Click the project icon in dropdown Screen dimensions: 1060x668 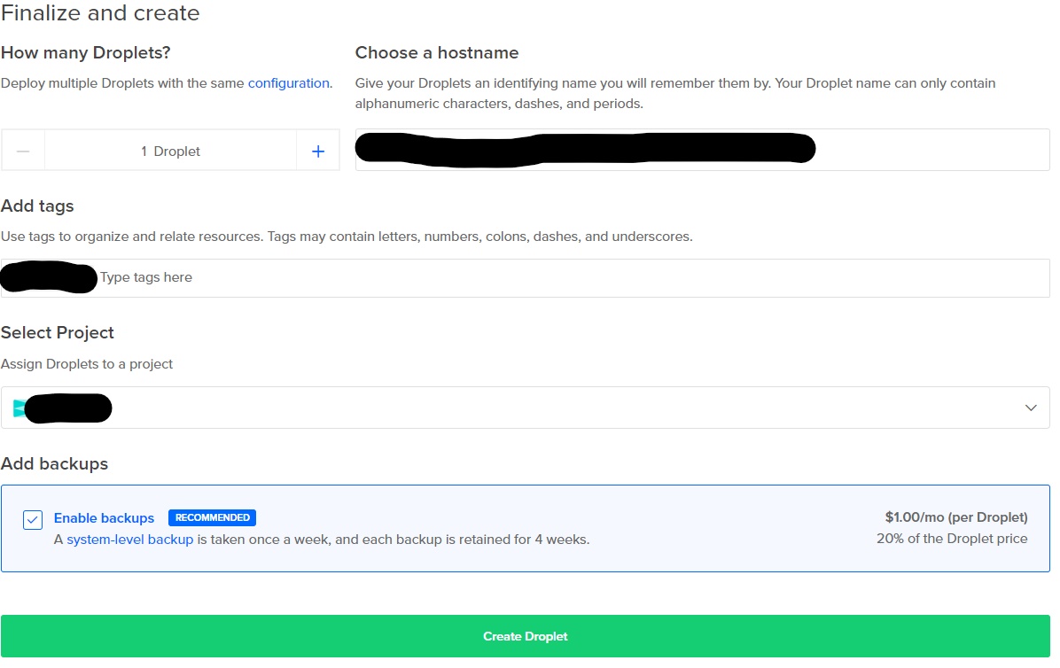point(19,408)
